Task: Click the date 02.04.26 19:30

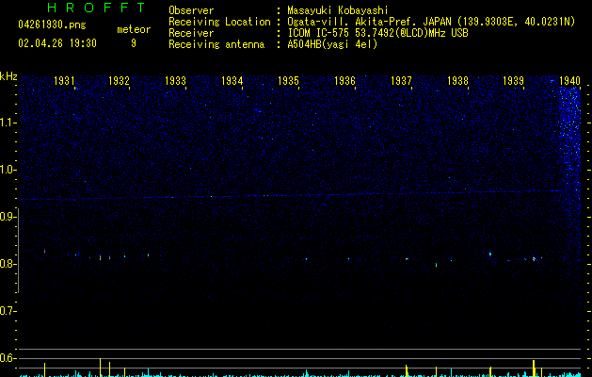Action: (x=57, y=43)
